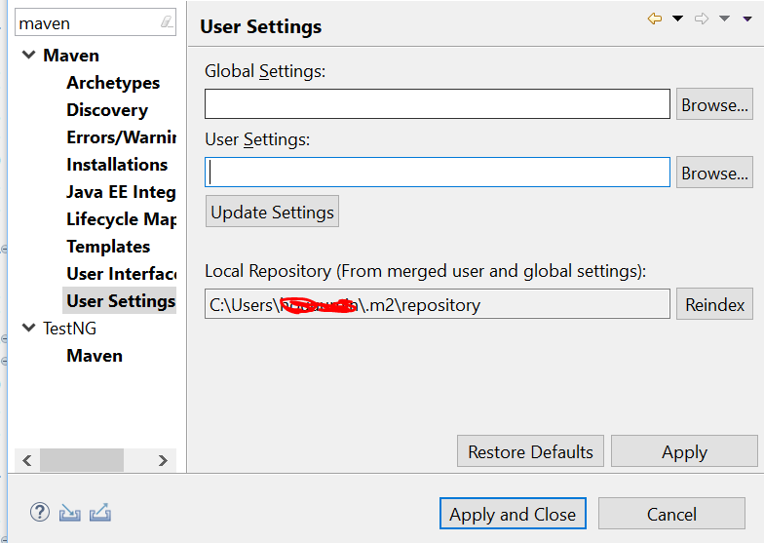Click Apply and Close button
The image size is (764, 543).
tap(513, 513)
